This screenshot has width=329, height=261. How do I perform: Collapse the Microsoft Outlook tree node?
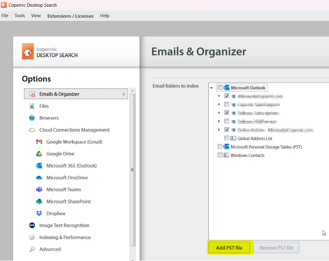point(211,88)
